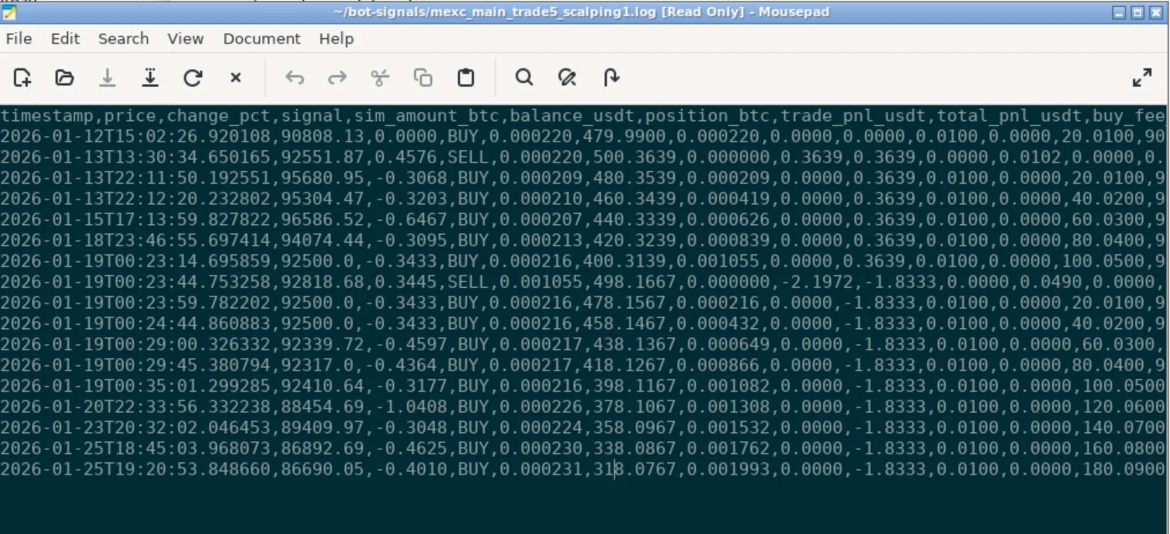Click price 95680.95 in the log
1170x534 pixels.
pos(323,178)
